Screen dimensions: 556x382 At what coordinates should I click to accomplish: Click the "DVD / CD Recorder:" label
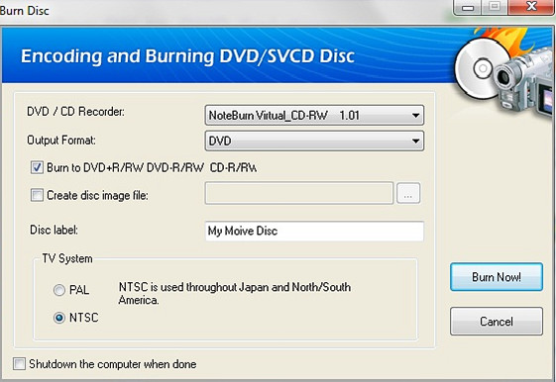[x=76, y=112]
